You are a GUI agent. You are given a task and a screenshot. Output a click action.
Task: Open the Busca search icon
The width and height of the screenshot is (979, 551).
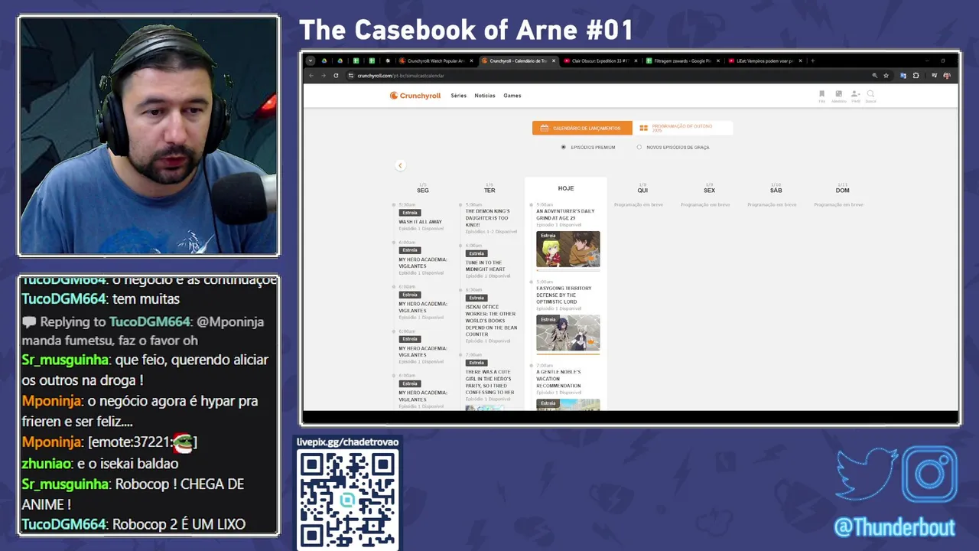(x=870, y=96)
